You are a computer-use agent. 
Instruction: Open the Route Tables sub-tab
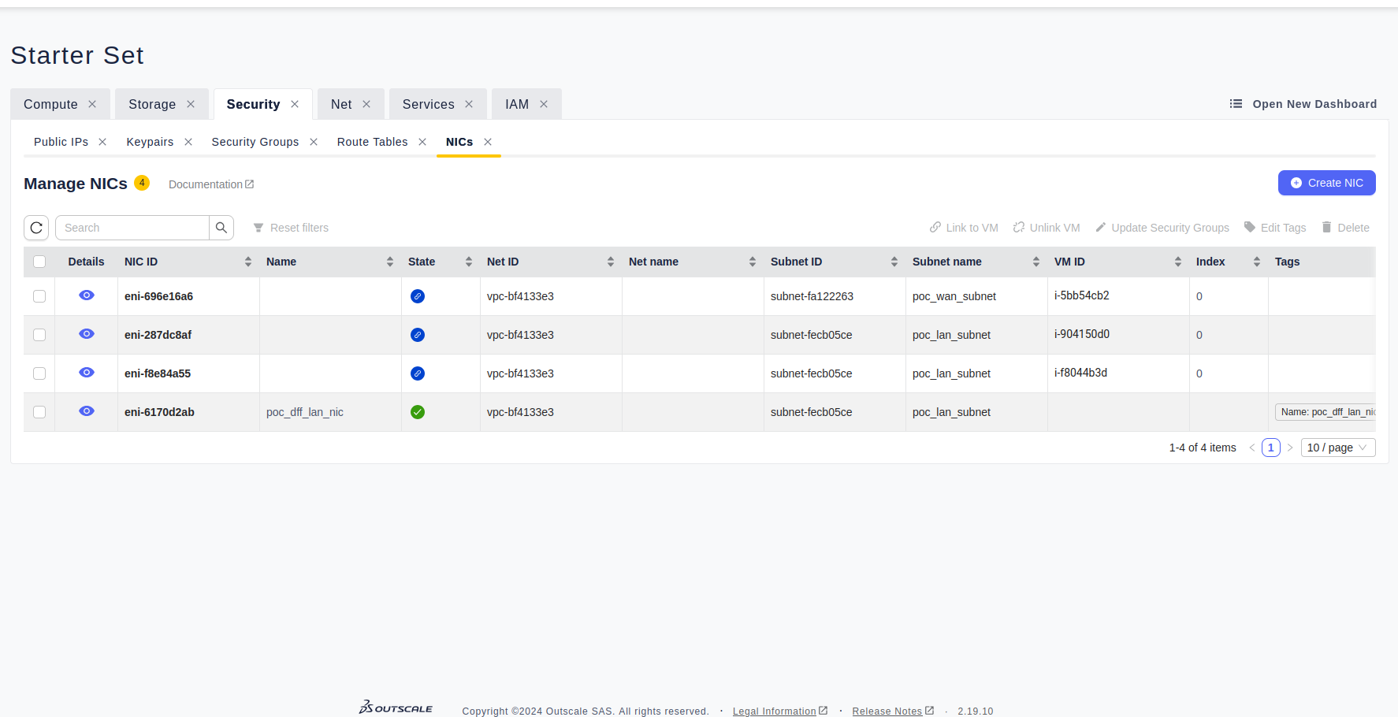[x=373, y=142]
